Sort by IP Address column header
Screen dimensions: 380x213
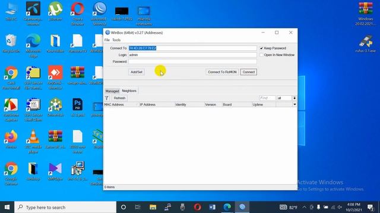[x=157, y=105]
